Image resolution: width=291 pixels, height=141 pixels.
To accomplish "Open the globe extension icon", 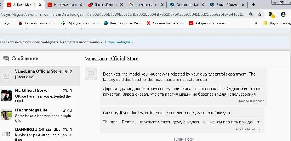I will 271,14.
